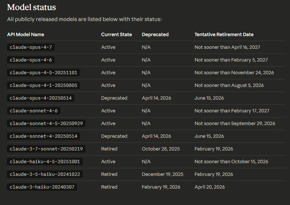Screen dimensions: 290x205
Task: Click 'June 15, 2026' in claude-opus-4-20250514 row
Action: pyautogui.click(x=209, y=98)
